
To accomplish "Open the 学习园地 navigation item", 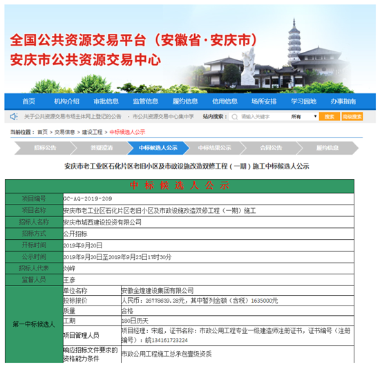I will pyautogui.click(x=304, y=102).
